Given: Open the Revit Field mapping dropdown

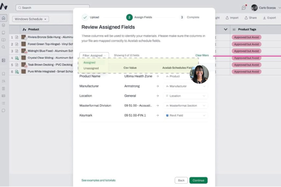Looking at the screenshot, I should 186,115.
